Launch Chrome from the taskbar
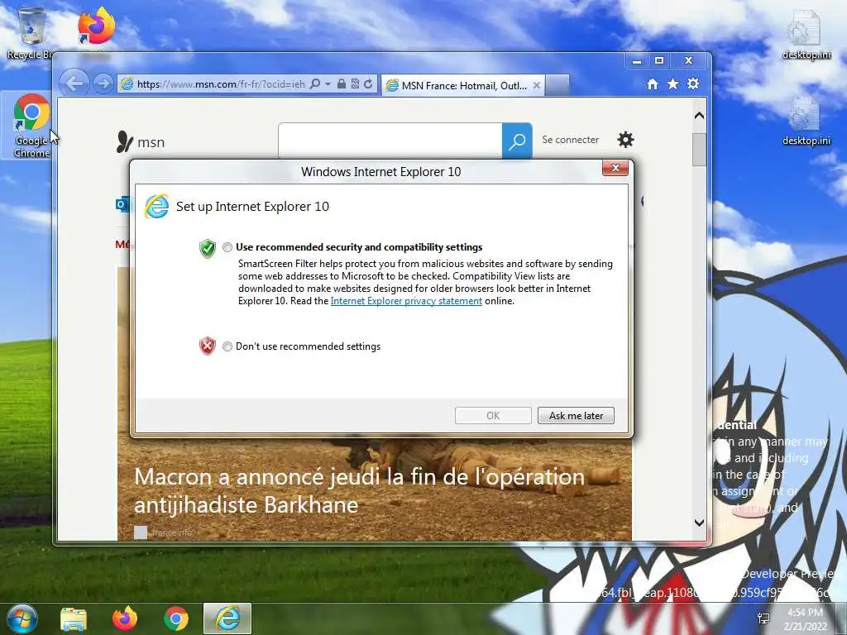 [176, 618]
